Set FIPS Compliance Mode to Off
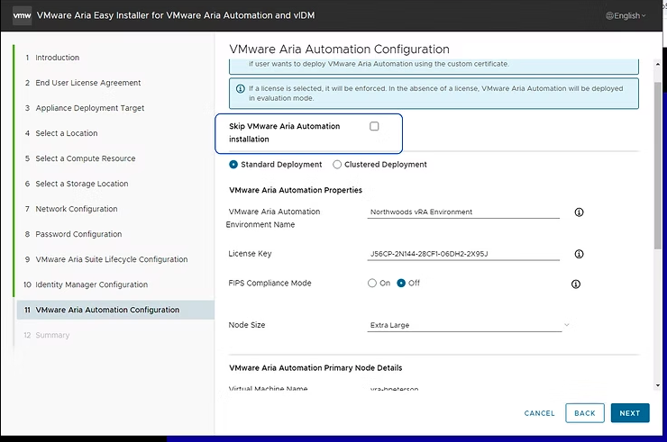Viewport: 667px width, 442px height. click(401, 283)
